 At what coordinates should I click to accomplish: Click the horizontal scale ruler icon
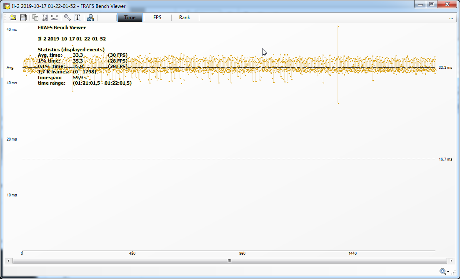tap(55, 18)
